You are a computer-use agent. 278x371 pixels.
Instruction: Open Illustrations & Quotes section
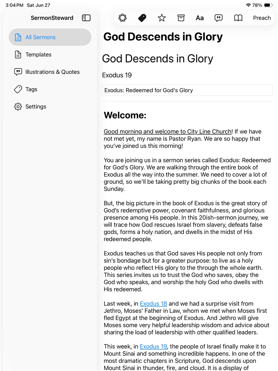50,72
